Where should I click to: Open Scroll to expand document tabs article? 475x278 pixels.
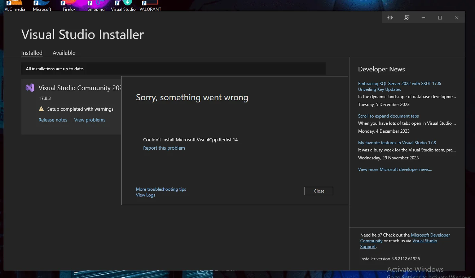(x=388, y=116)
